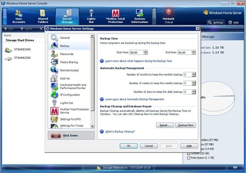Adjust the End time spinner
The height and width of the screenshot is (173, 246).
click(x=194, y=52)
